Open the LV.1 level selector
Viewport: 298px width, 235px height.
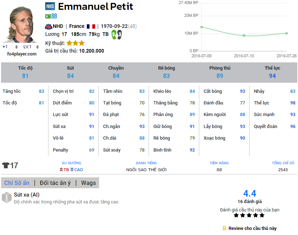(29, 47)
